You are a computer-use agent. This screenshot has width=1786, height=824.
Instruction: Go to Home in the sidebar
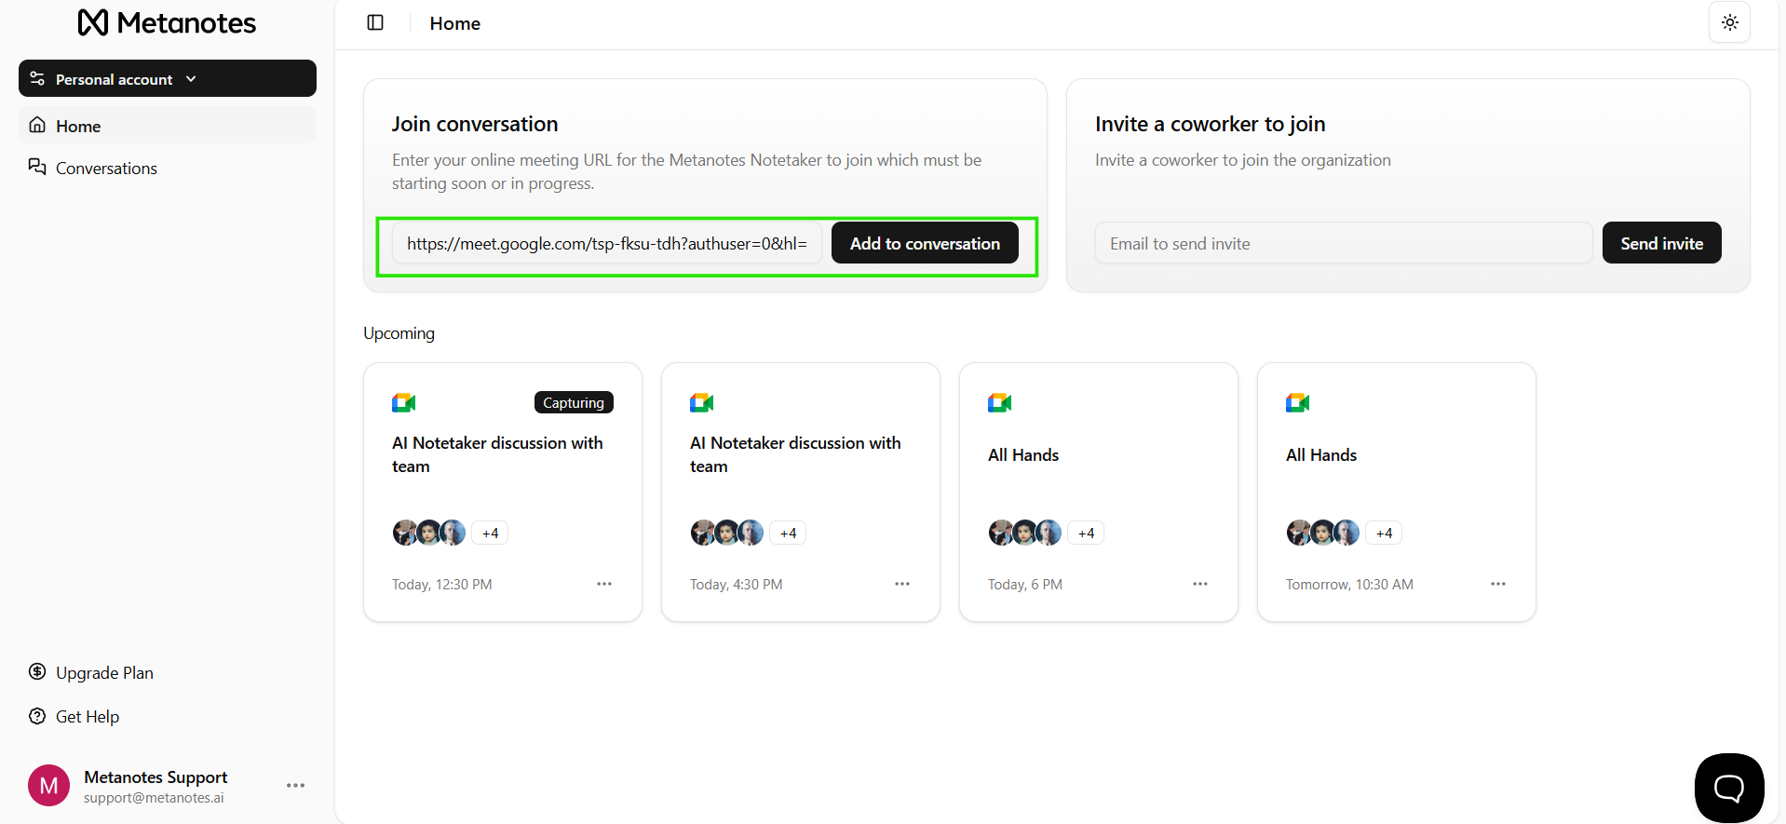point(168,126)
